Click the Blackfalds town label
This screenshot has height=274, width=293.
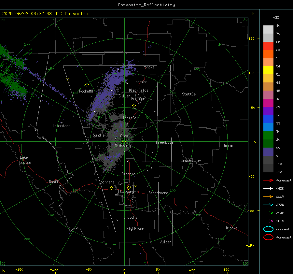coord(138,90)
